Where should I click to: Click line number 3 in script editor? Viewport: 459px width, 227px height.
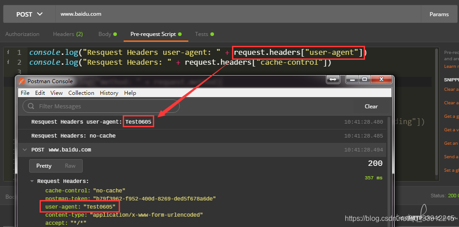click(19, 71)
